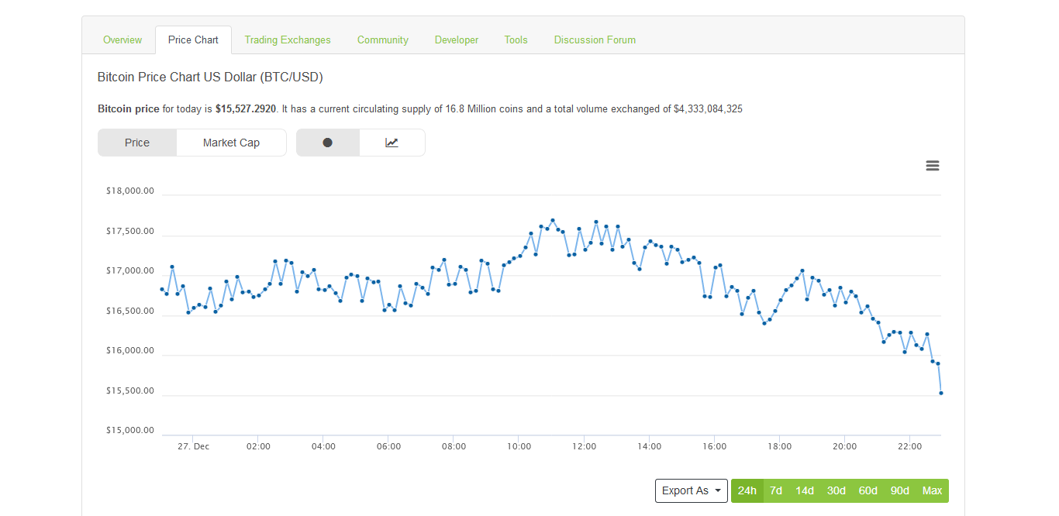The width and height of the screenshot is (1059, 516).
Task: Open the Tools tab
Action: click(516, 40)
